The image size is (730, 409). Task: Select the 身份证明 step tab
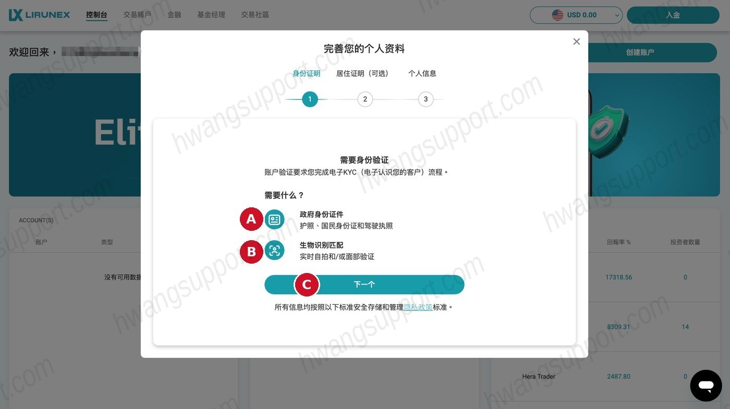coord(307,73)
